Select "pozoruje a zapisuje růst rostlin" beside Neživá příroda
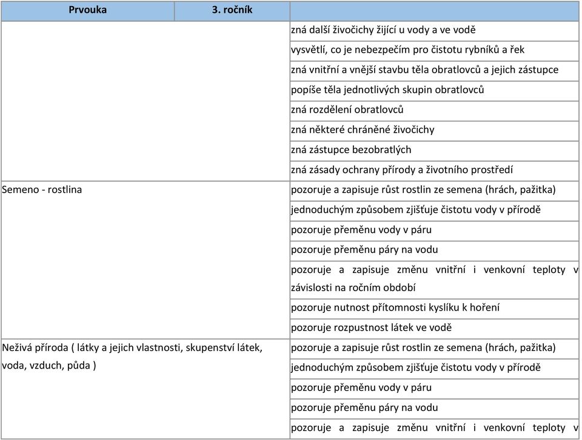582x440 pixels. 434,349
